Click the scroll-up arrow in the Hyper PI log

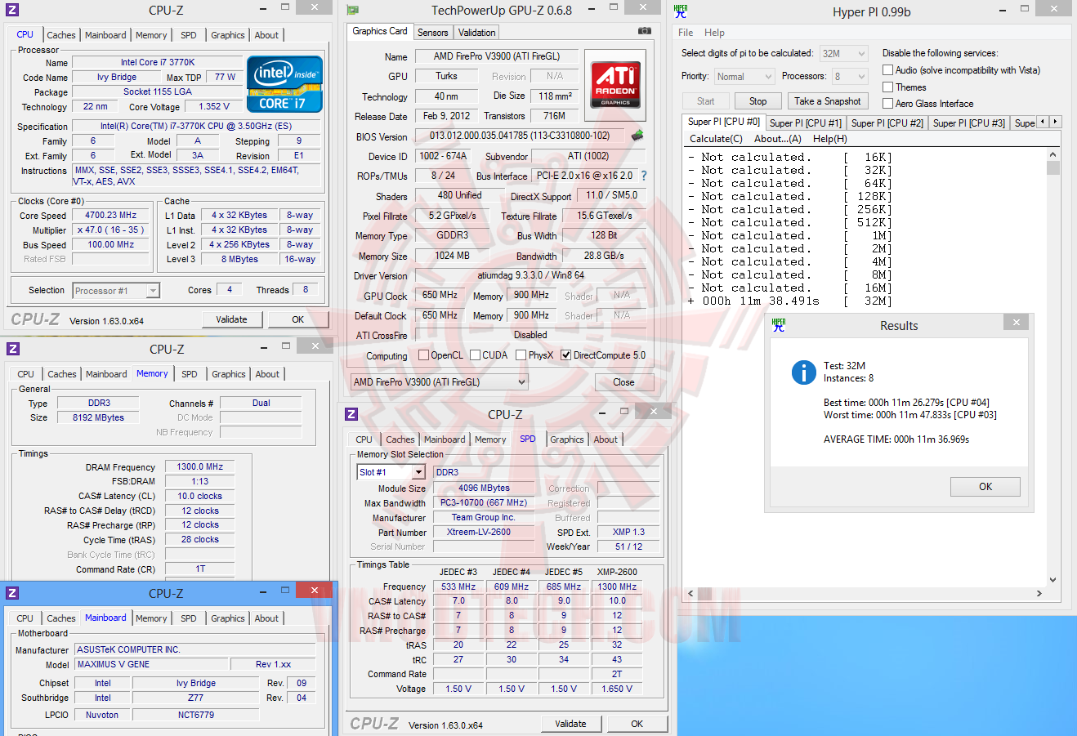coord(1053,155)
